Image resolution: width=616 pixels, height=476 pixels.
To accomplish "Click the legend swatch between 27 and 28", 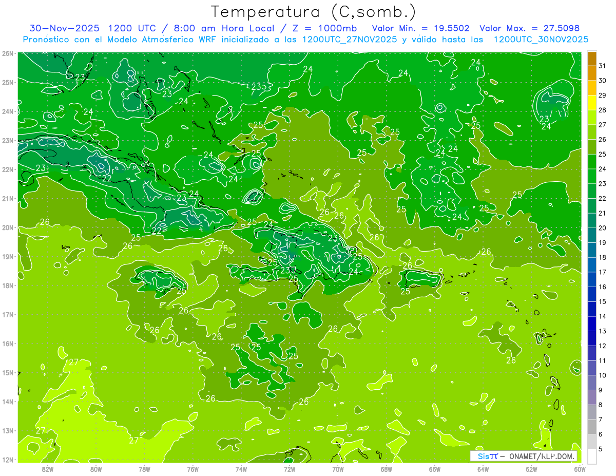I will (x=592, y=118).
